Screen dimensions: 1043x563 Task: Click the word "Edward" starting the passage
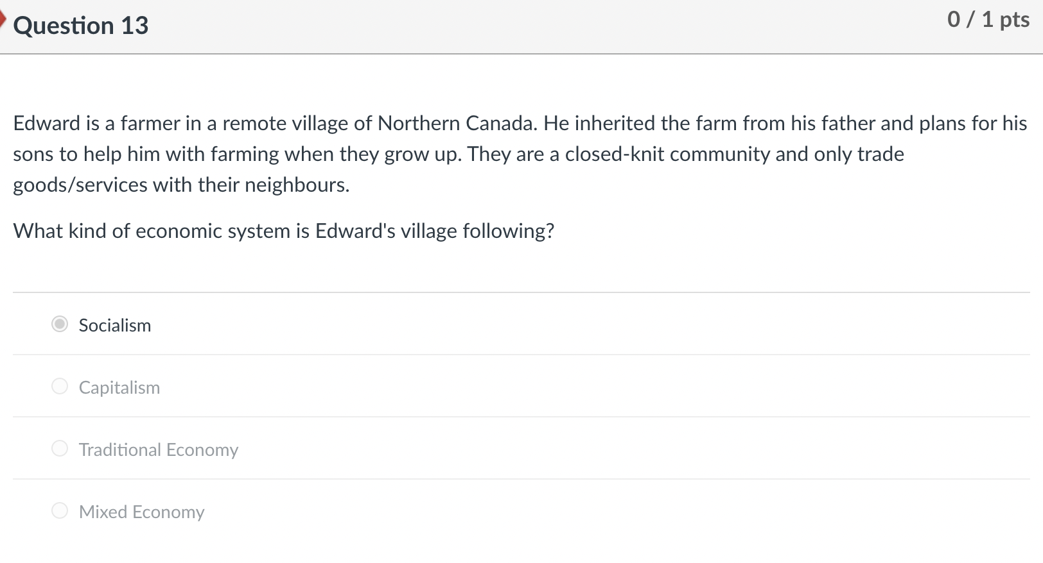47,123
